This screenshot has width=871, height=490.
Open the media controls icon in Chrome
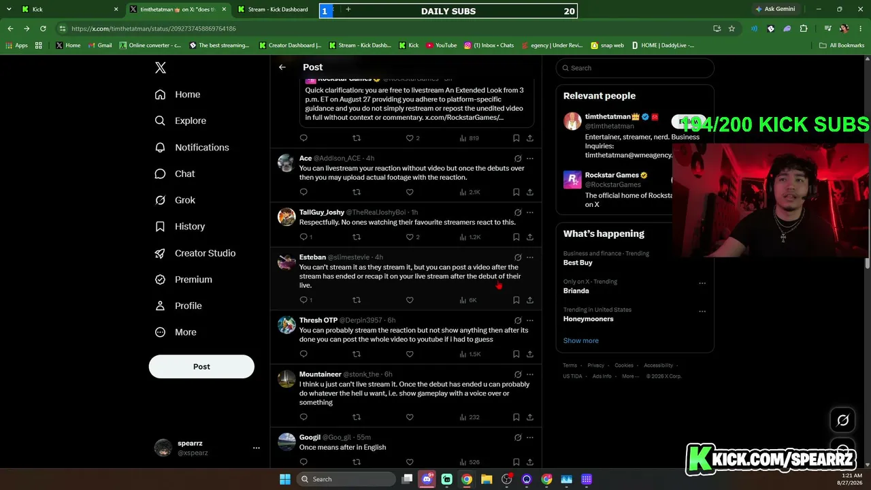pyautogui.click(x=827, y=29)
